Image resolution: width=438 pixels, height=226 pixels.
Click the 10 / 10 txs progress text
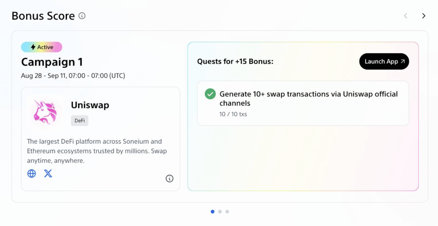(233, 114)
